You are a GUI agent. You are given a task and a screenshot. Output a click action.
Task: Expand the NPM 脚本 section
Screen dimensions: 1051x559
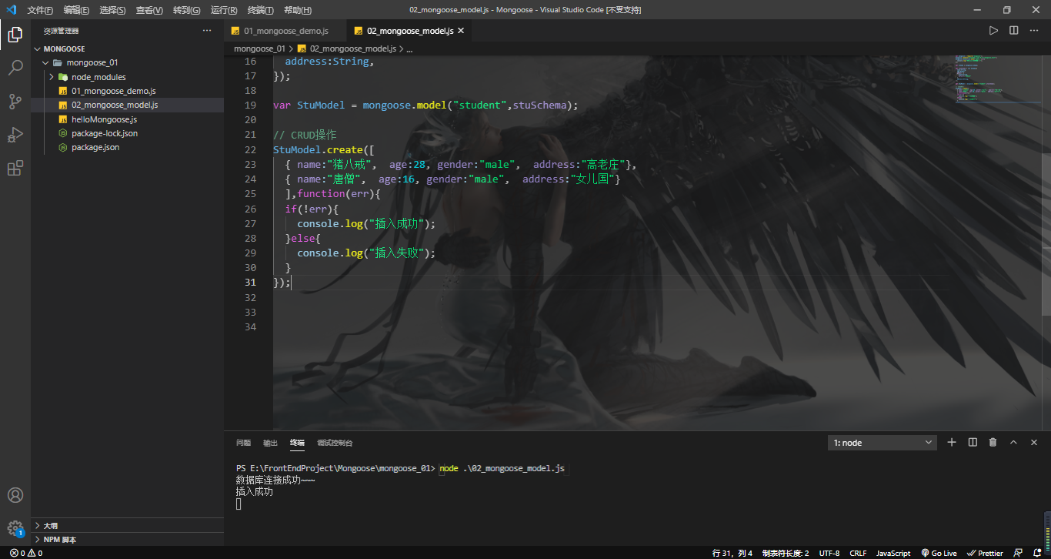pyautogui.click(x=127, y=539)
